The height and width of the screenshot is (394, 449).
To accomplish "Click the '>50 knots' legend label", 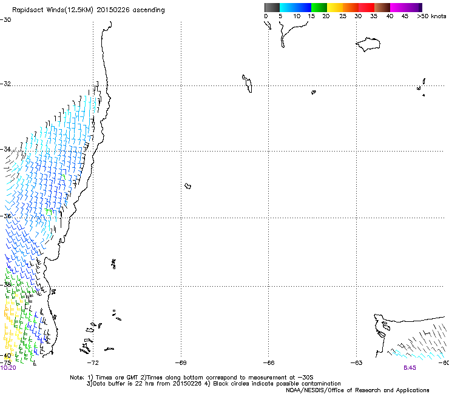I will (431, 16).
